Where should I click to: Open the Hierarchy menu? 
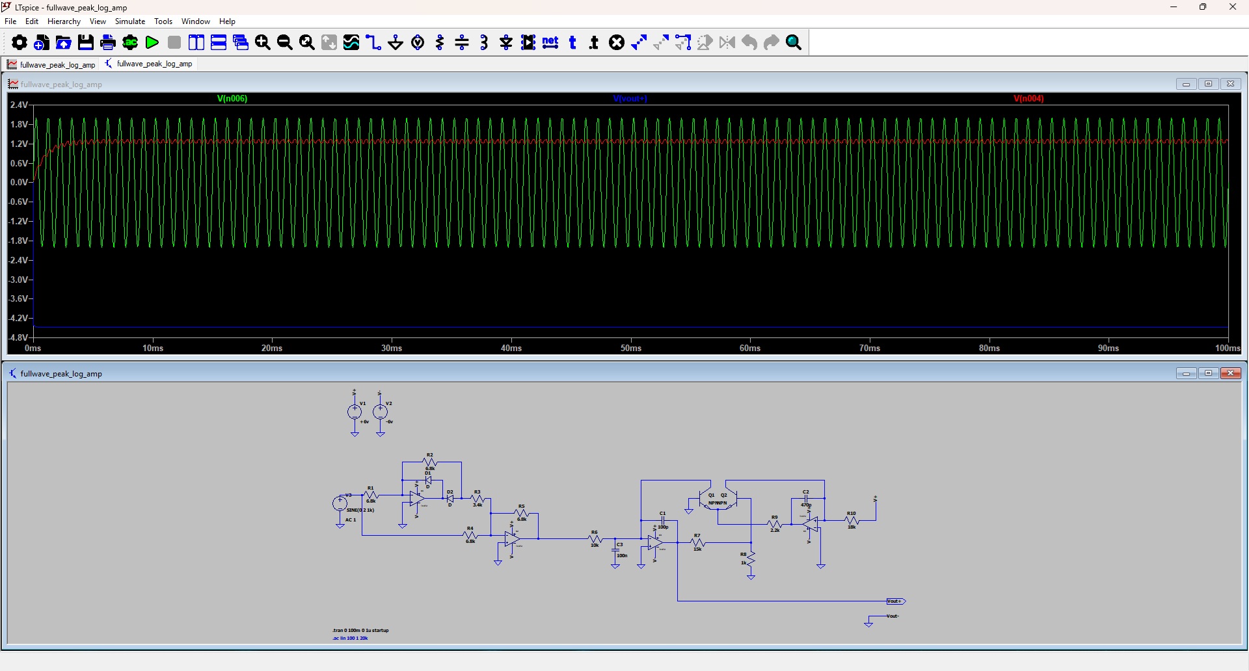click(64, 21)
